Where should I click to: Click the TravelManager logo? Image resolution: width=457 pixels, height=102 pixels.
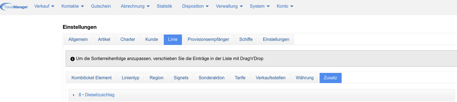tap(14, 6)
